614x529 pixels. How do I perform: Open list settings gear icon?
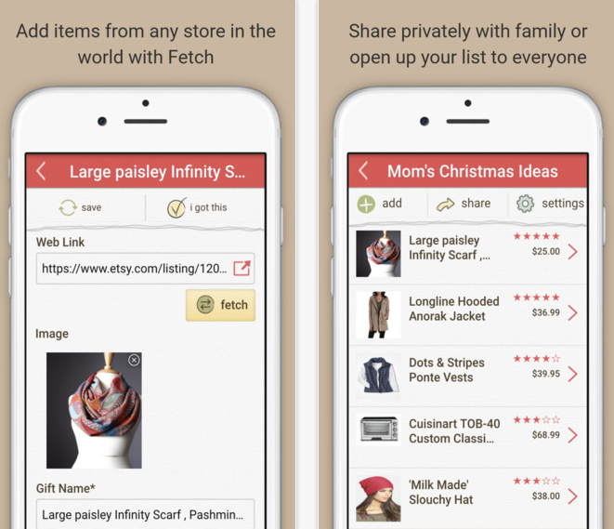tap(525, 204)
